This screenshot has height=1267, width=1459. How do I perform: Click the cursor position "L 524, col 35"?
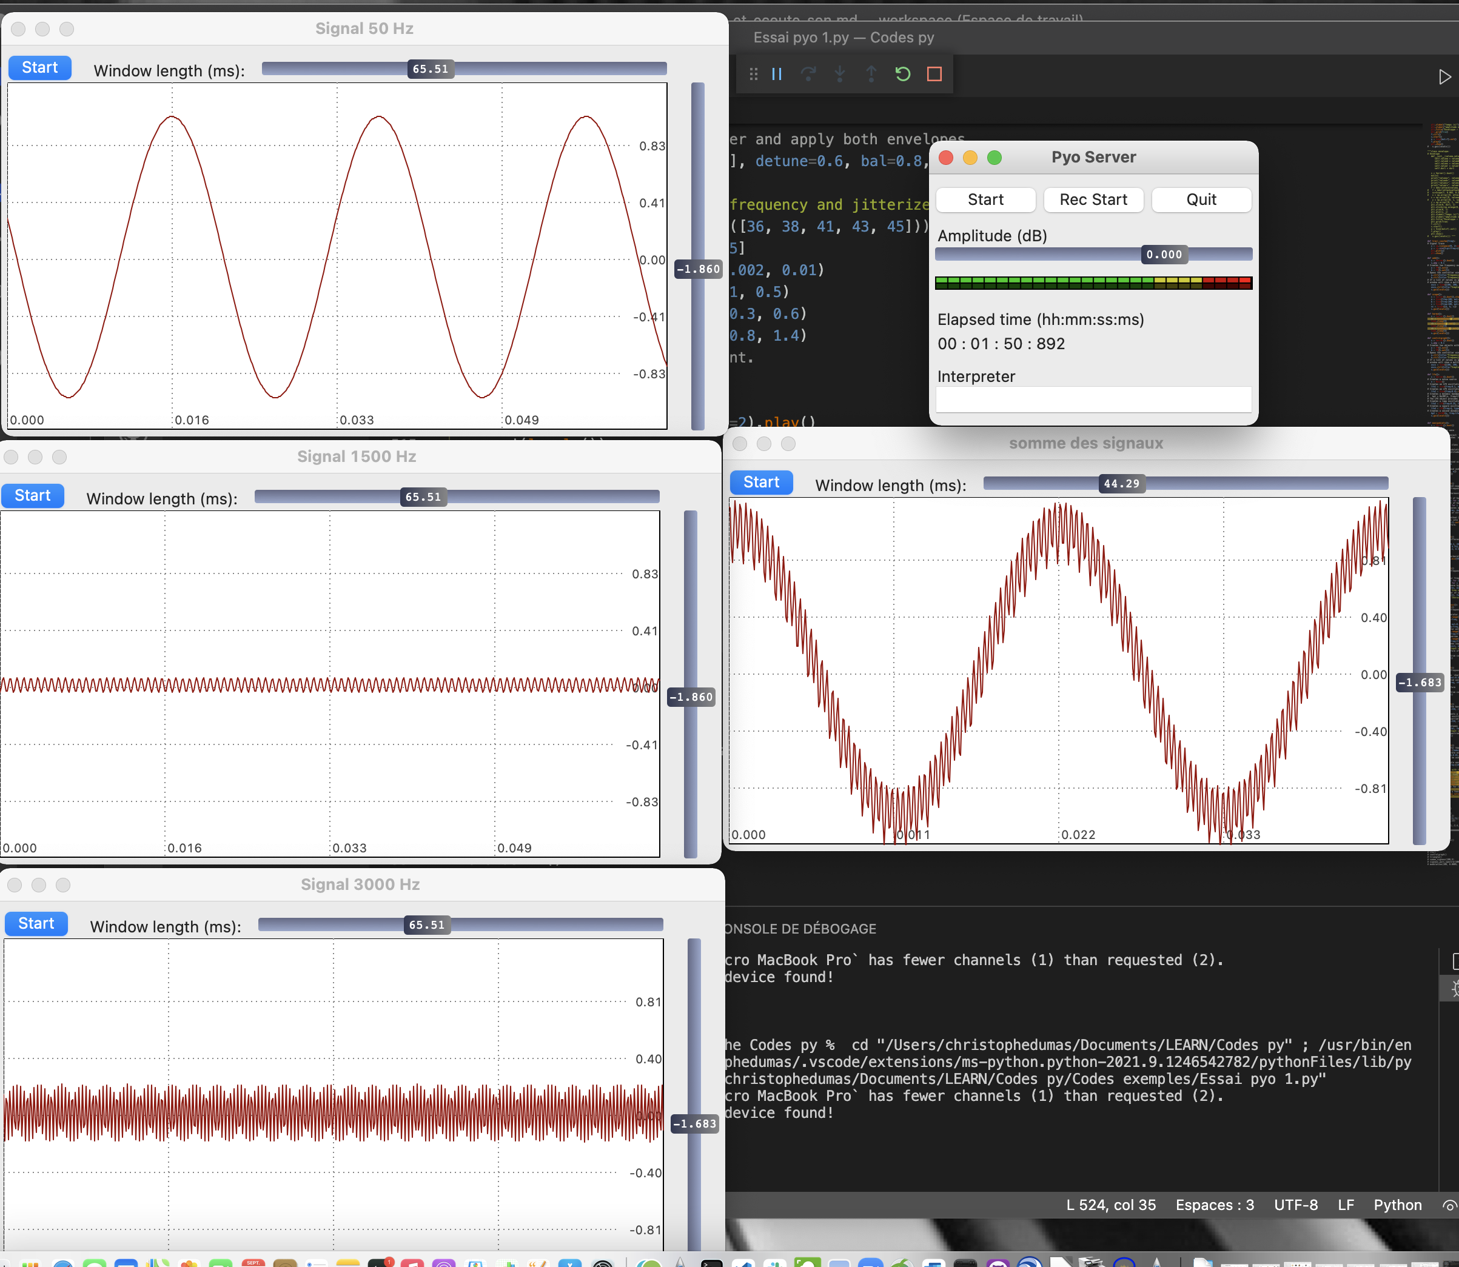(1111, 1205)
